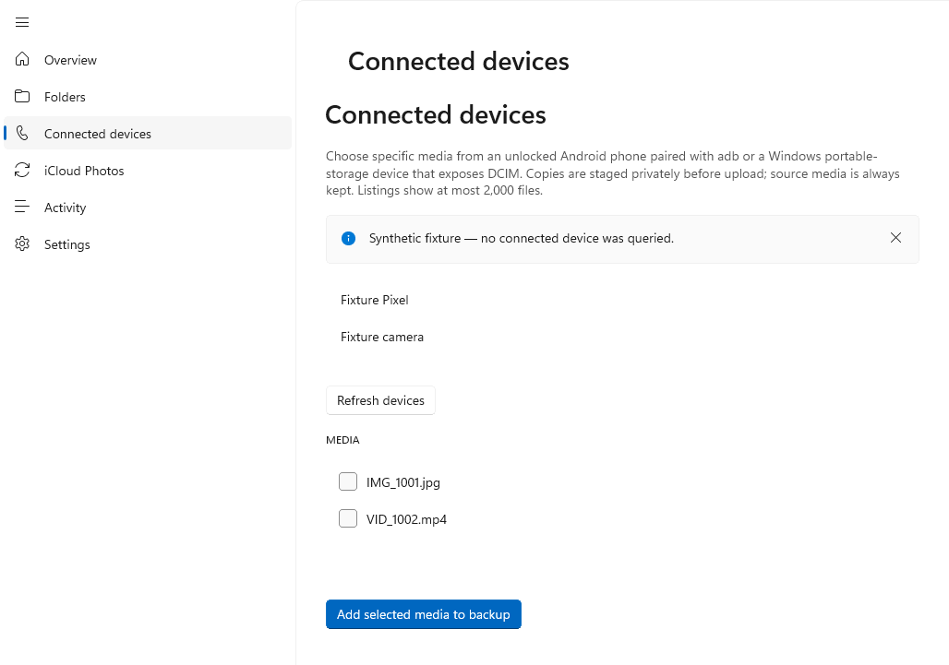The image size is (949, 665).
Task: Switch to the Activity page
Action: coord(148,208)
